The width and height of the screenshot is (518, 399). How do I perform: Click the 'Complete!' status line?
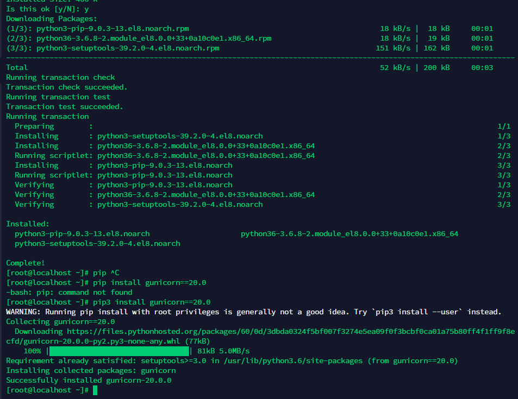[25, 263]
